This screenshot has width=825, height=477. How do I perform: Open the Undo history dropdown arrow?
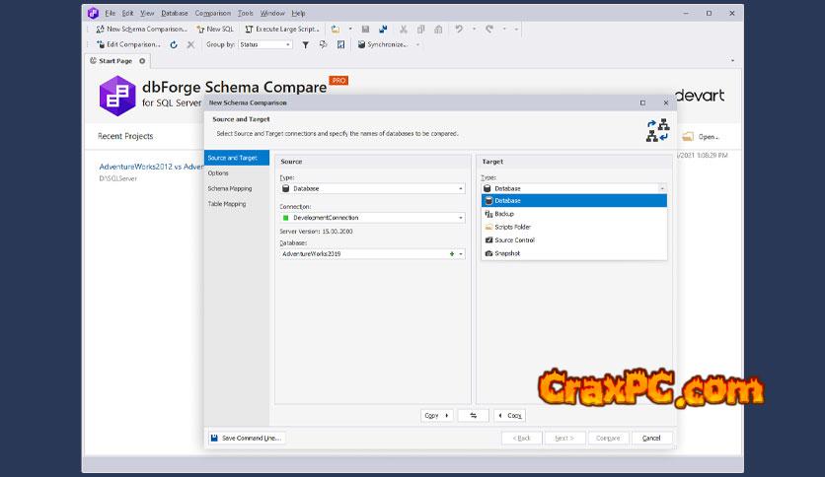(474, 30)
